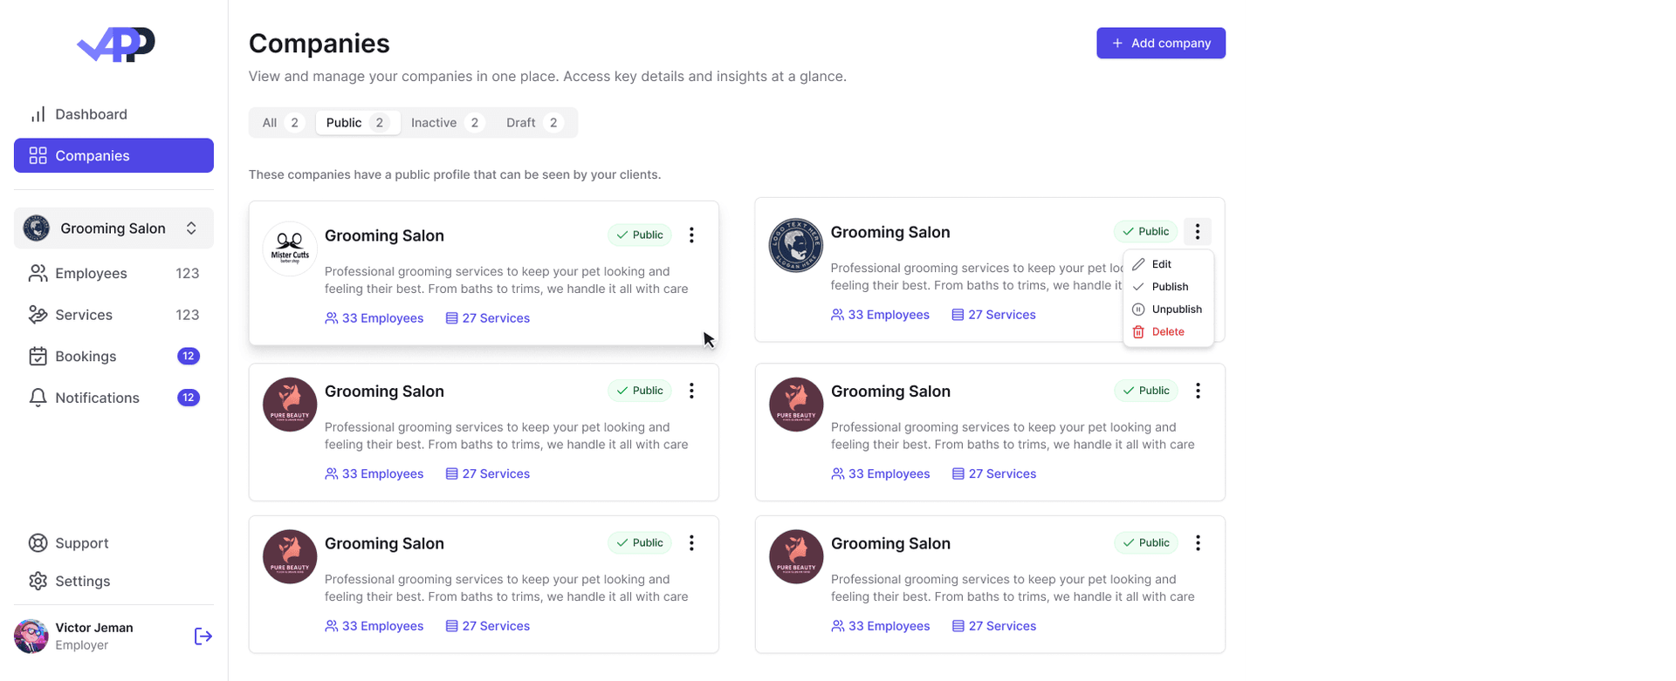Open 33 Employees link on first card

383,317
